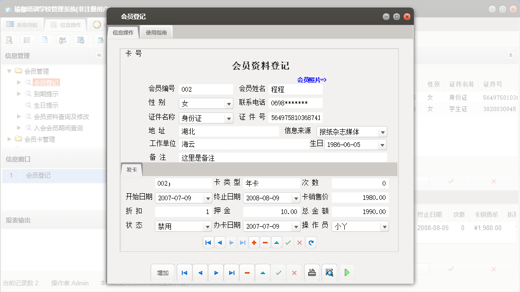This screenshot has width=520, height=292.
Task: Select the magnifier search icon on left toolbar
Action: (9, 40)
